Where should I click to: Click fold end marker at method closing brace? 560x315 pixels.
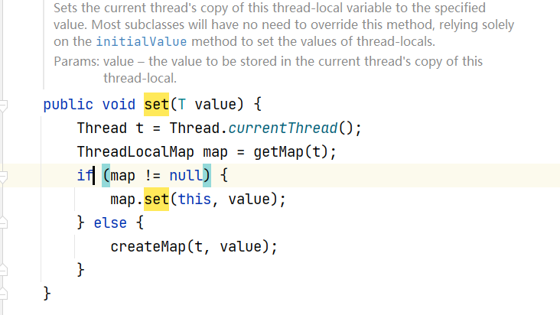click(x=3, y=294)
